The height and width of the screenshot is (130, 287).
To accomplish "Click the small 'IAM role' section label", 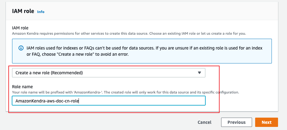I will (20, 28).
